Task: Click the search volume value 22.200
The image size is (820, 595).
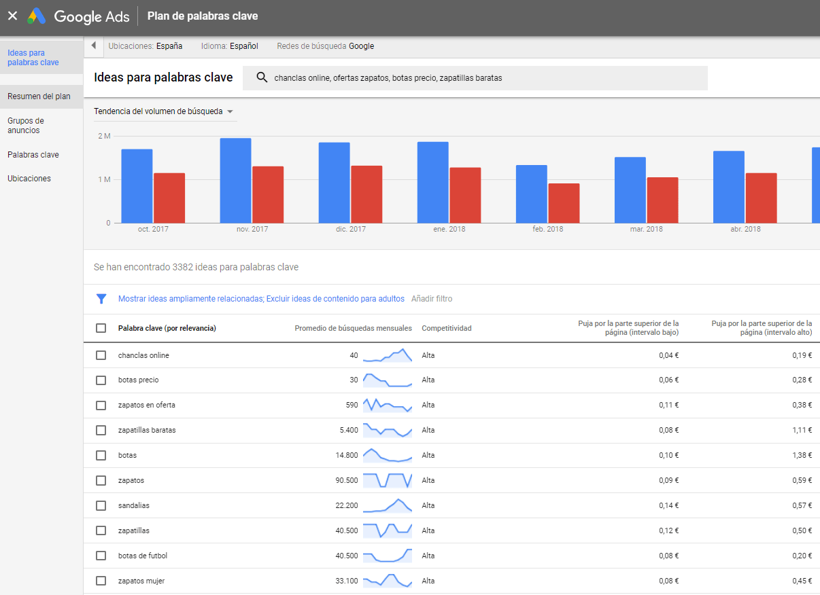Action: coord(347,506)
